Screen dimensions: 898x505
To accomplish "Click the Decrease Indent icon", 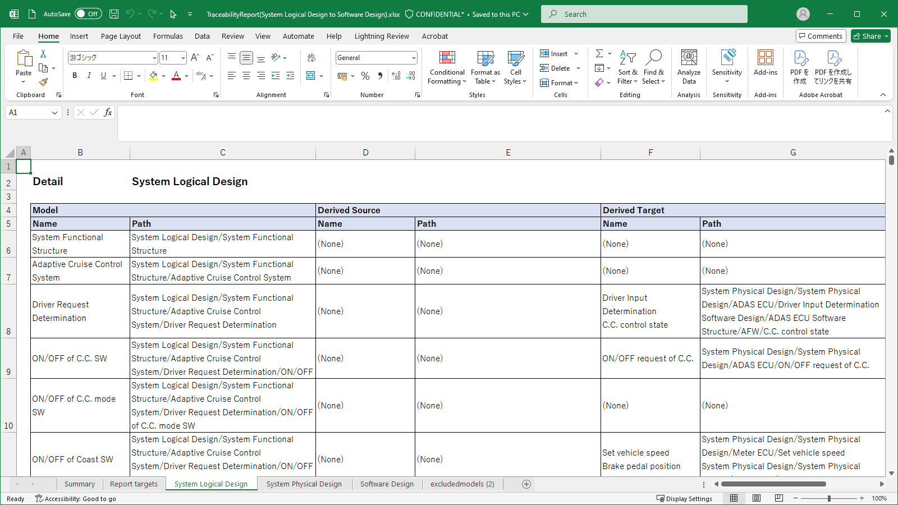I will [x=276, y=75].
